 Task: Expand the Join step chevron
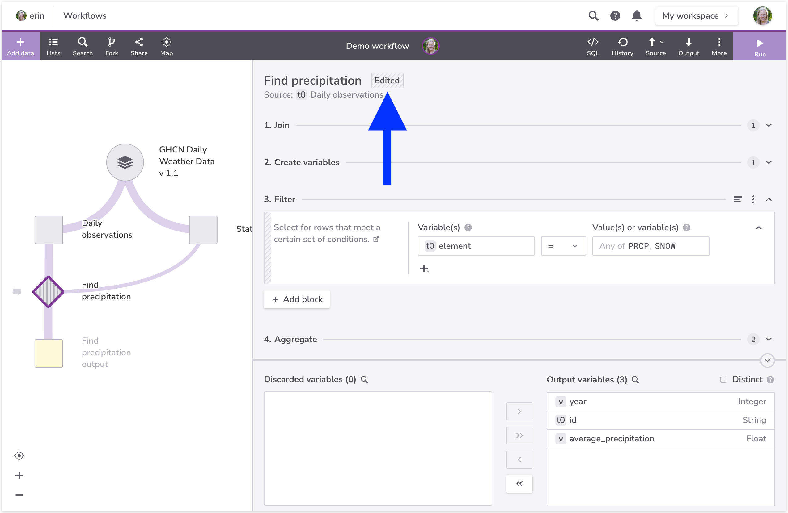pos(769,125)
